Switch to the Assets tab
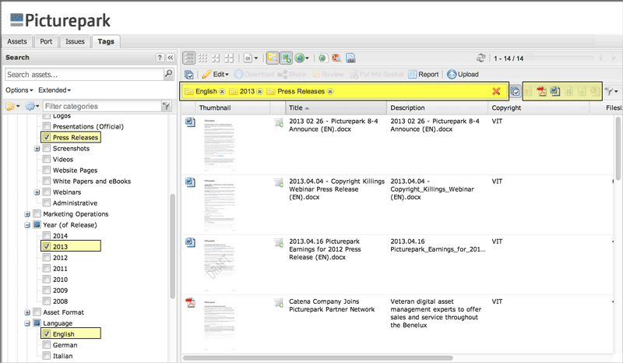This screenshot has width=623, height=363. coord(17,41)
